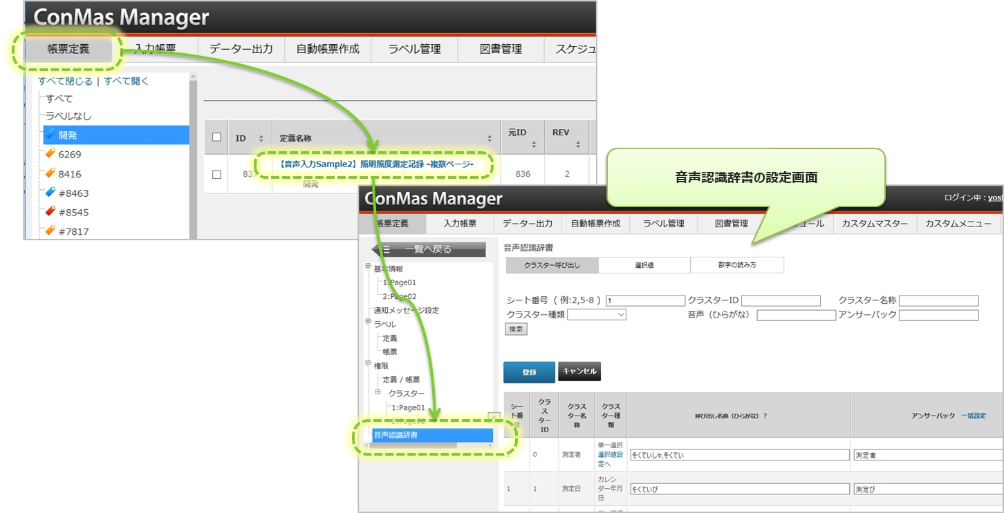
Task: Tick the checkbox on the 音声入力Sample2 row
Action: click(216, 175)
